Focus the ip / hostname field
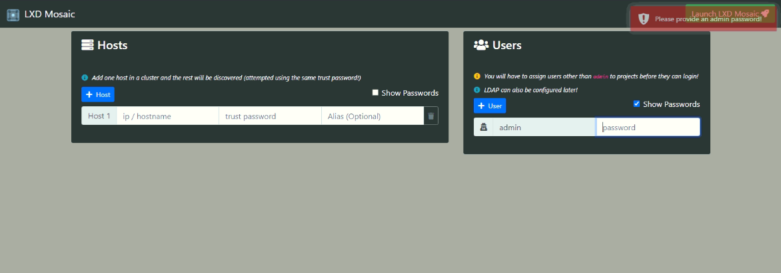Image resolution: width=781 pixels, height=273 pixels. (x=168, y=116)
